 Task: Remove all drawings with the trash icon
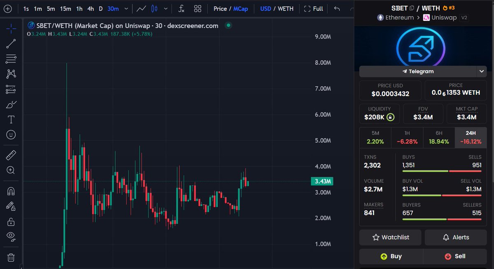(11, 258)
